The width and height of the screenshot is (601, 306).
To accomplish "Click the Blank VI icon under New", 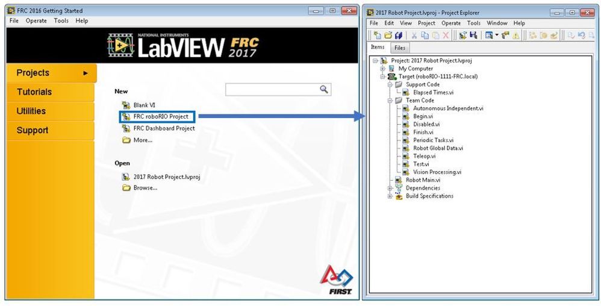I will (x=126, y=105).
